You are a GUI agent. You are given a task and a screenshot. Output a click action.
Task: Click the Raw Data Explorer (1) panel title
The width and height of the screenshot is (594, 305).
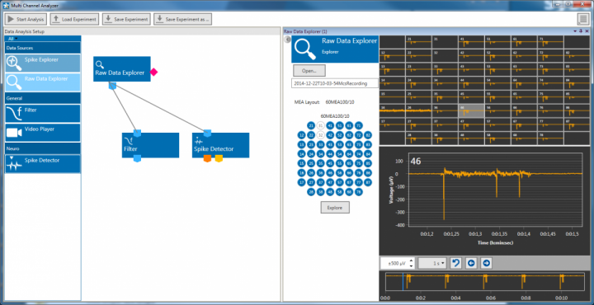305,31
